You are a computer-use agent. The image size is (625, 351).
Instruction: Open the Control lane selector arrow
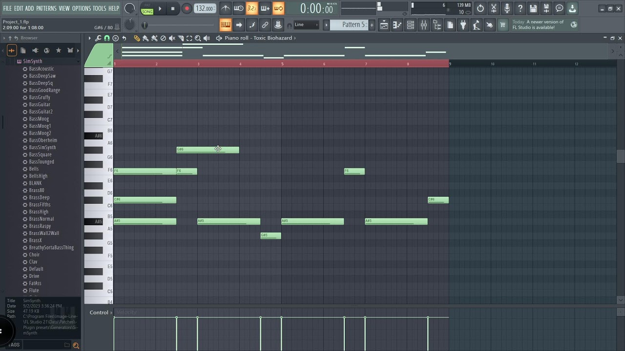(x=111, y=312)
